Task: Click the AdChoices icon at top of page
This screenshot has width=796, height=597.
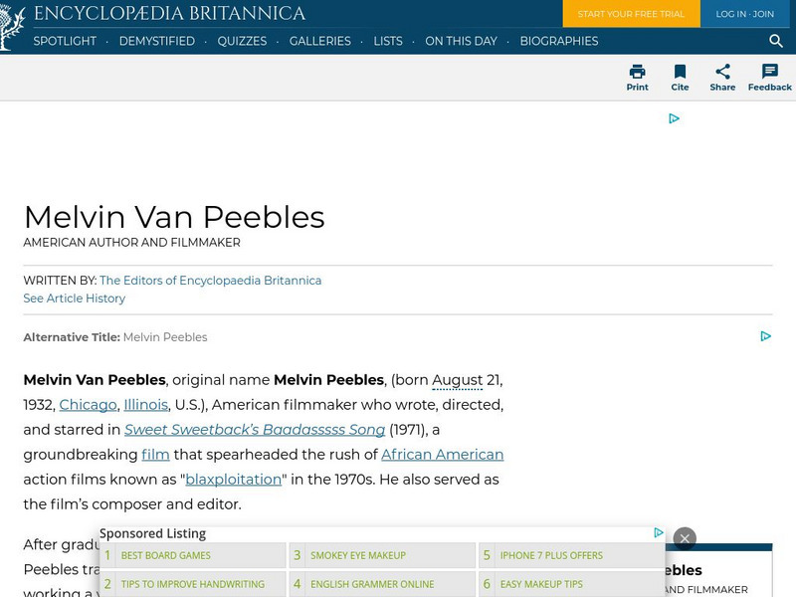Action: click(675, 117)
